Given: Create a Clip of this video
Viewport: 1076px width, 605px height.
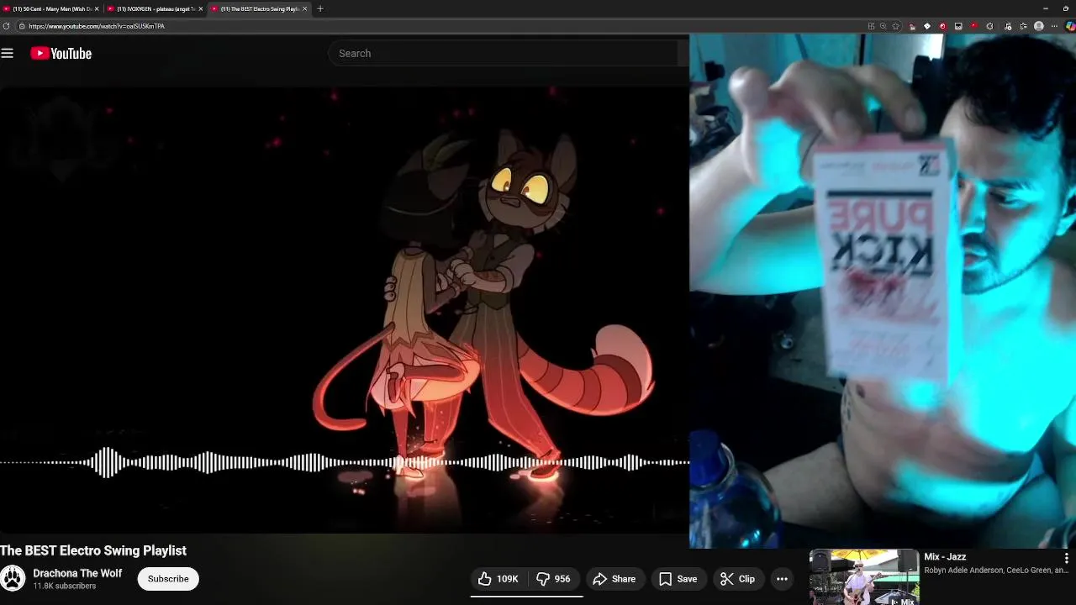Looking at the screenshot, I should click(737, 579).
